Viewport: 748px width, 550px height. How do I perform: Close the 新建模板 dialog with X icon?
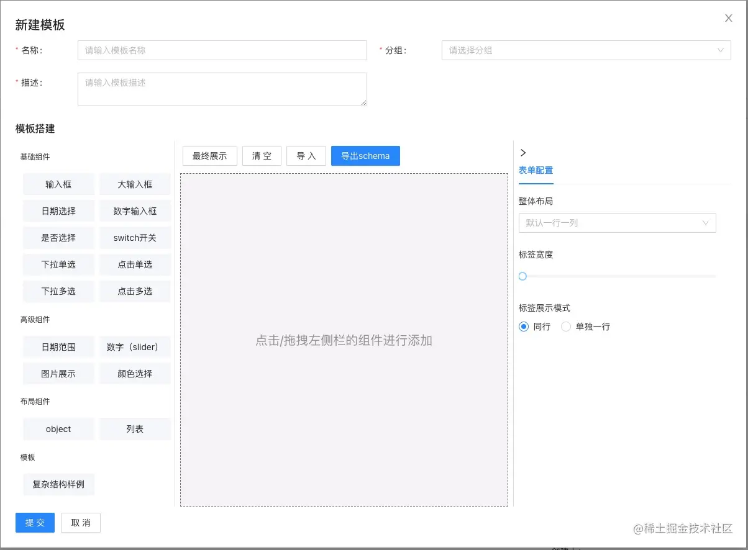(x=729, y=18)
